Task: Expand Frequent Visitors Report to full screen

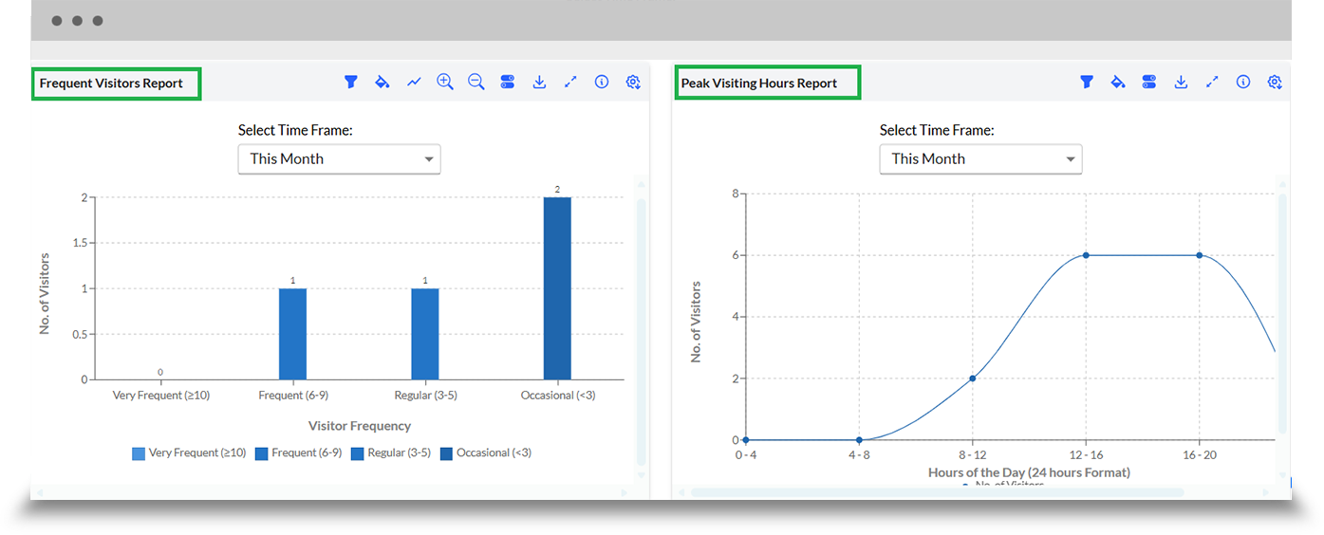Action: (570, 83)
